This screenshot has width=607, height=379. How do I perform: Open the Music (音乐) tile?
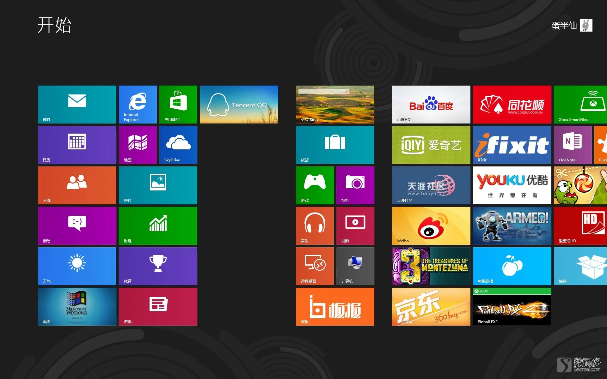(x=315, y=226)
